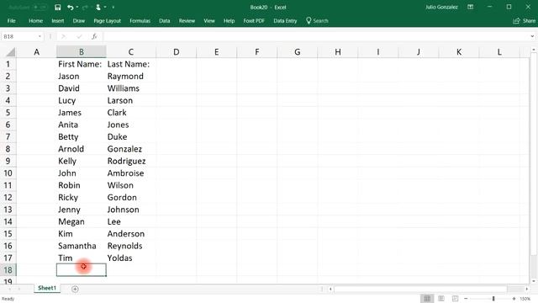Open the Review tab
The height and width of the screenshot is (303, 538).
point(187,21)
